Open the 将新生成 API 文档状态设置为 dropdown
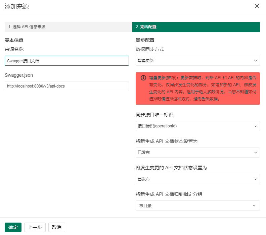266x235 pixels. [x=198, y=153]
